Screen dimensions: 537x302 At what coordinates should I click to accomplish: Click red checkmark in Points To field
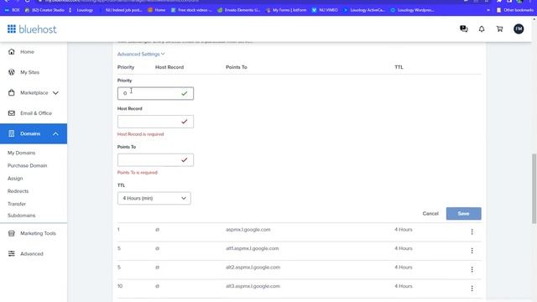click(185, 160)
